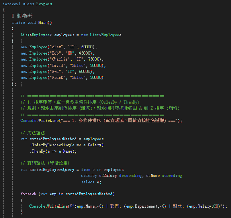Click the 45000 salary value

(x=84, y=53)
